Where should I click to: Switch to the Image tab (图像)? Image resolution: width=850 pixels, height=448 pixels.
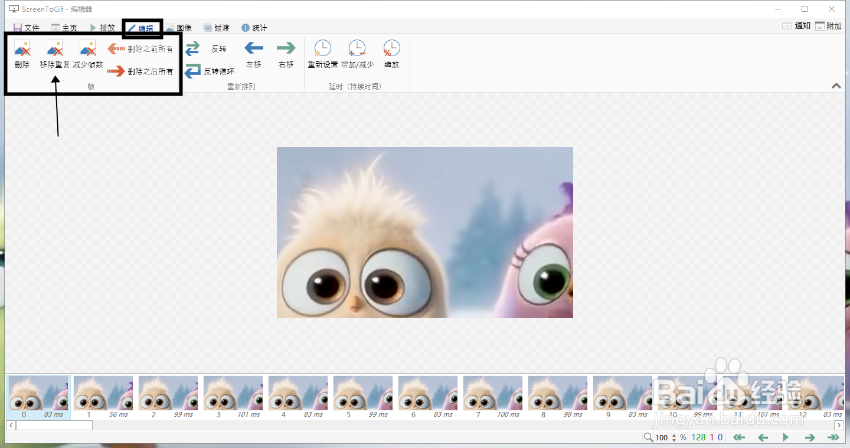coord(179,28)
